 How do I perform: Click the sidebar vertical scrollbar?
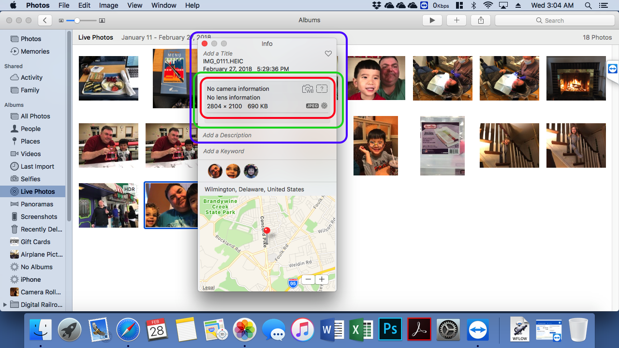tap(69, 126)
